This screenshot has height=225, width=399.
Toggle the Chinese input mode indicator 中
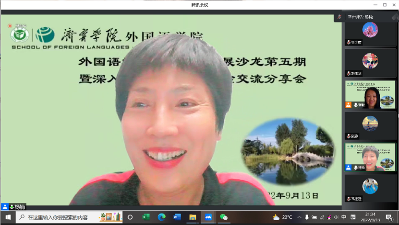point(344,217)
